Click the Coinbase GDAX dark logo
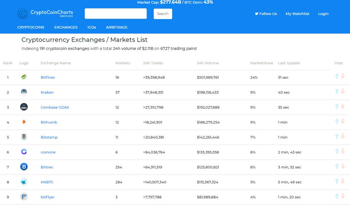This screenshot has width=350, height=205. coord(24,107)
